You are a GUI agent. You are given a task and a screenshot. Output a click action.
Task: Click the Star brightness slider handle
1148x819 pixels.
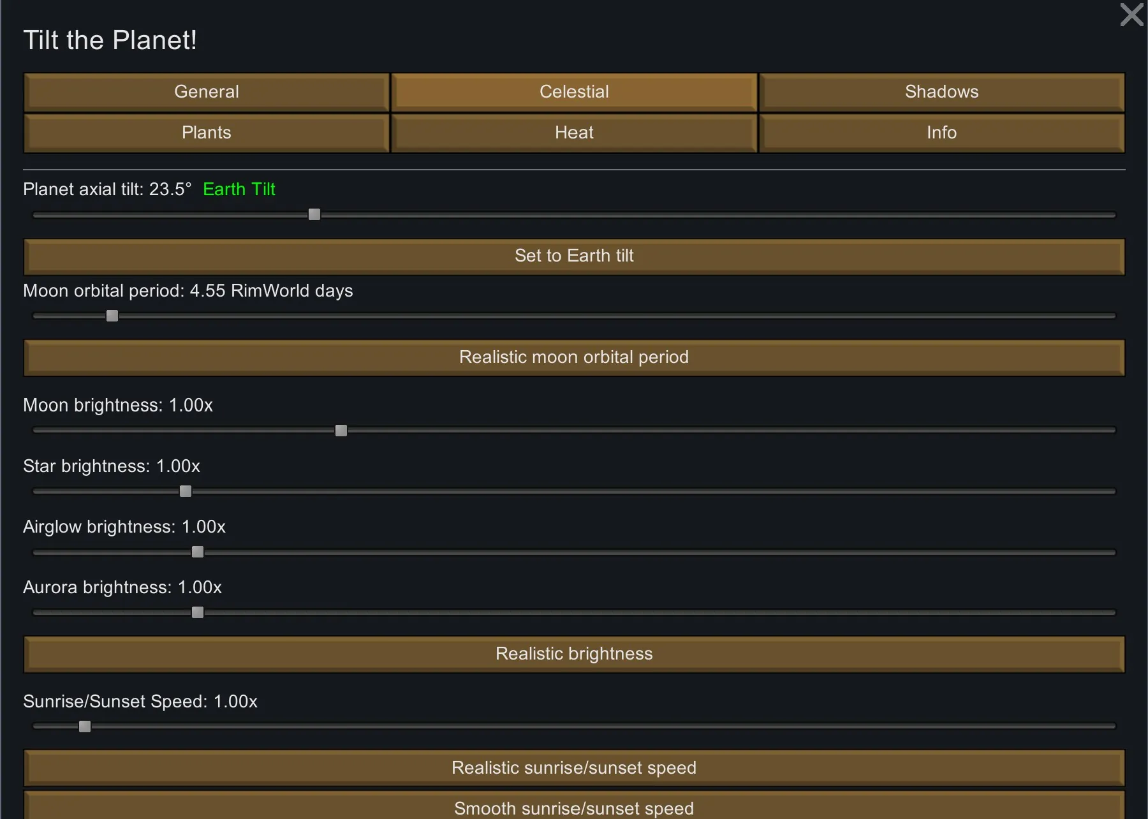[186, 491]
